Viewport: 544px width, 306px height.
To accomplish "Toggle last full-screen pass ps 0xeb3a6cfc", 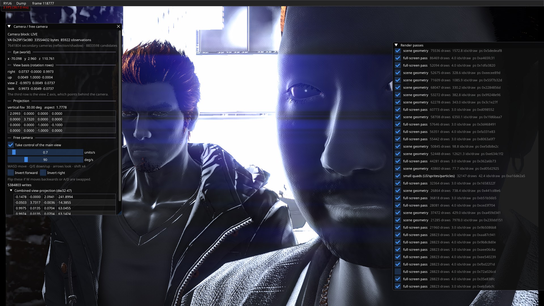I will tap(398, 286).
